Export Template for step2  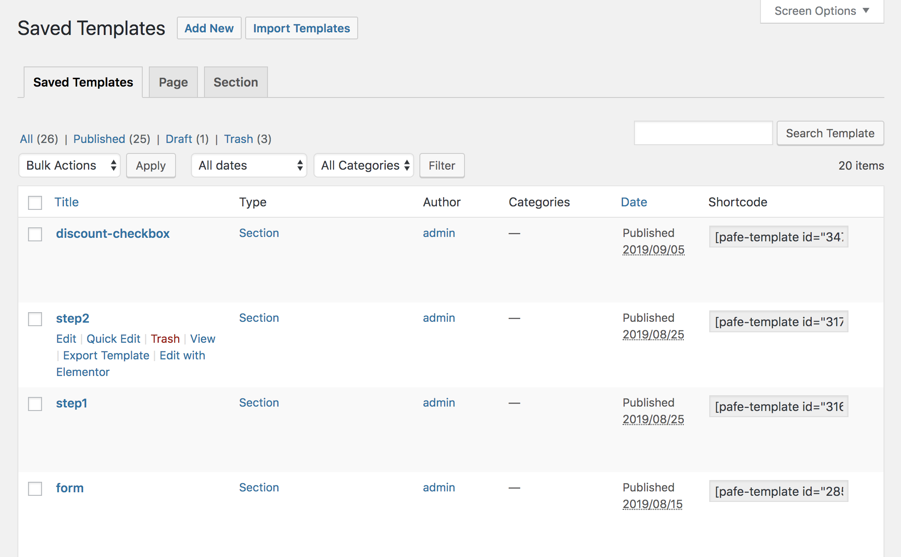click(x=106, y=355)
